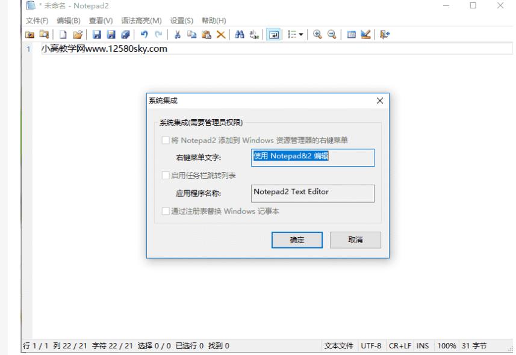Open the 设置(S) menu

click(x=182, y=20)
